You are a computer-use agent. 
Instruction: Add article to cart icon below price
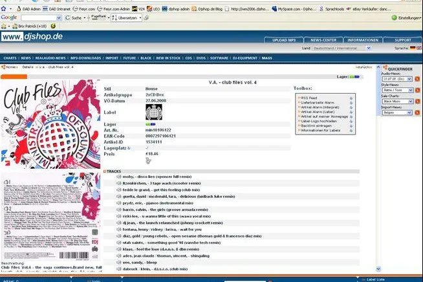148,160
